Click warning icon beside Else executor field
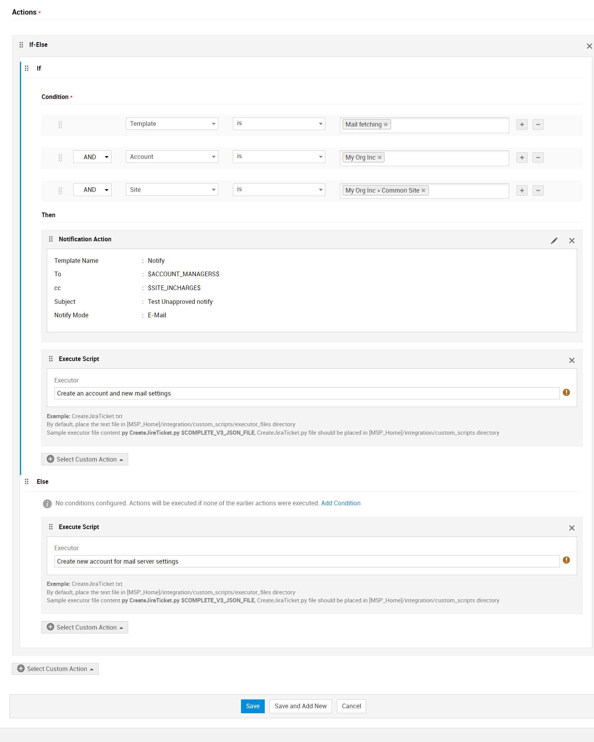594x742 pixels. [566, 560]
